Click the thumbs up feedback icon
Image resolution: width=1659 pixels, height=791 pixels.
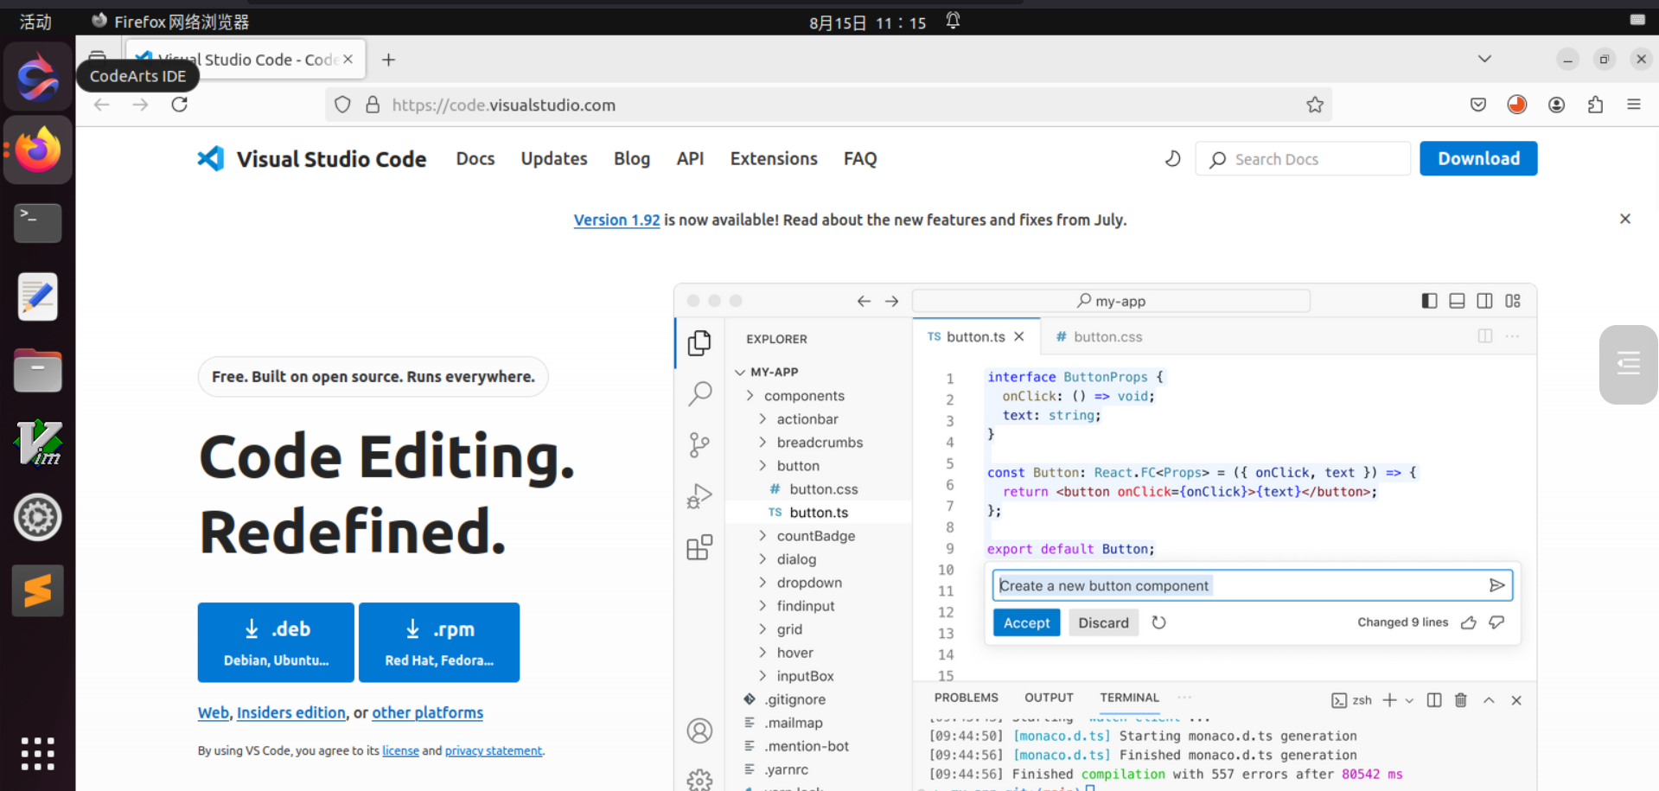[1468, 622]
